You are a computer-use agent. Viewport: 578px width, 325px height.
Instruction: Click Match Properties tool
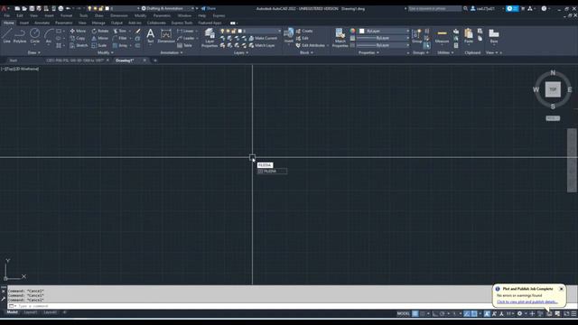tap(340, 38)
